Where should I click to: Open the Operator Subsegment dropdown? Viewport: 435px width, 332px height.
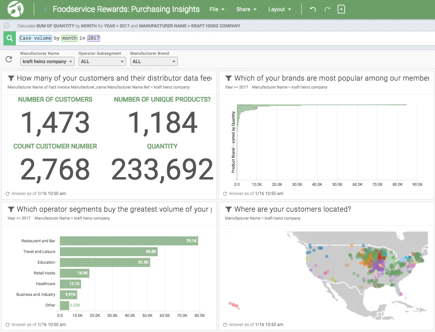tap(102, 61)
